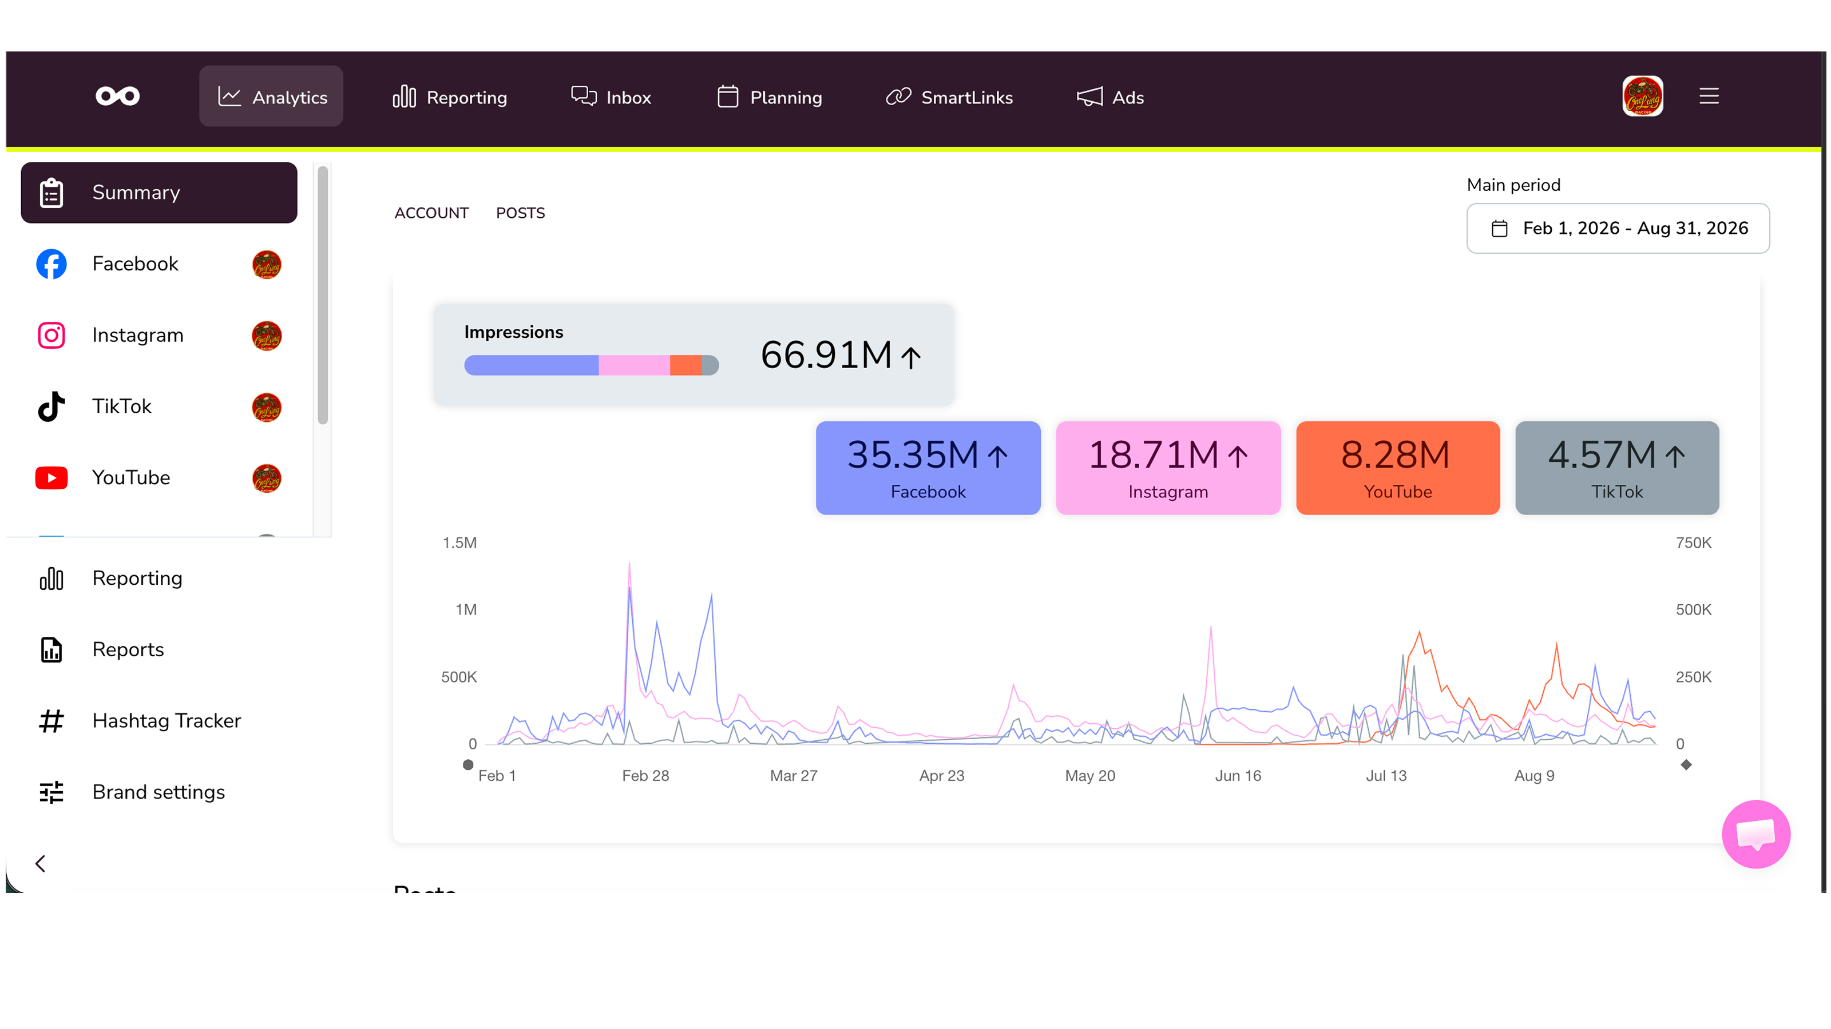The width and height of the screenshot is (1831, 1029).
Task: Toggle the Instagram 18.71M impressions card
Action: 1168,468
